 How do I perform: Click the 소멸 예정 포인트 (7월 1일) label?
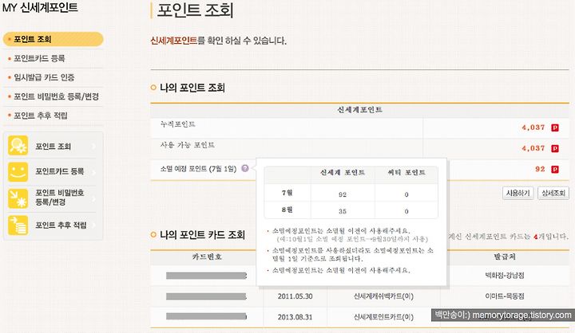(198, 169)
